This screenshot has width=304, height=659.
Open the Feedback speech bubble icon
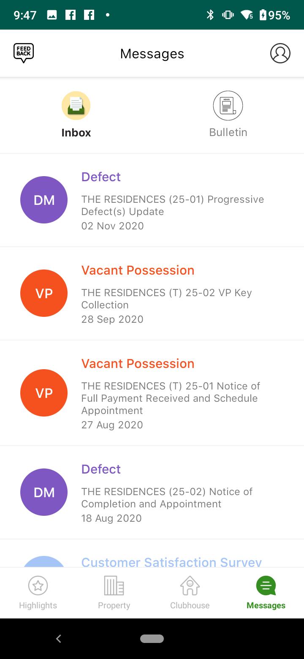(x=24, y=54)
